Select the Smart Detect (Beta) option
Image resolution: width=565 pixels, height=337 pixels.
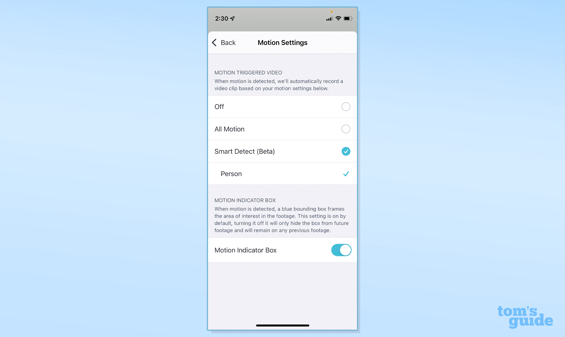pyautogui.click(x=345, y=151)
